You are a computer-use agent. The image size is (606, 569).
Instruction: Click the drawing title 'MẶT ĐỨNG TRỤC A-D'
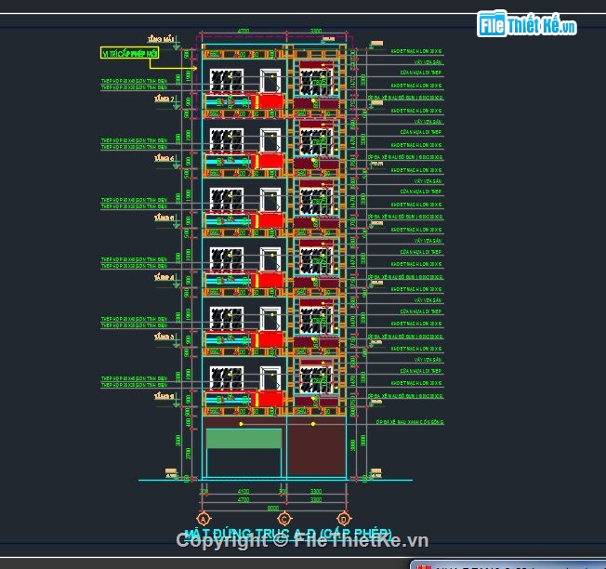coord(251,535)
